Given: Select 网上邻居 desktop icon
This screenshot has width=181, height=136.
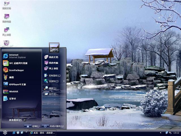Looking at the screenshot, I should coord(7,31).
